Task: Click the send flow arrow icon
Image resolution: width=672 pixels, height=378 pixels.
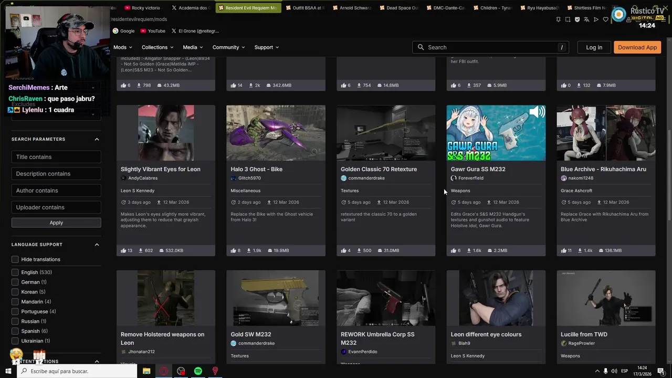Action: pos(596,19)
